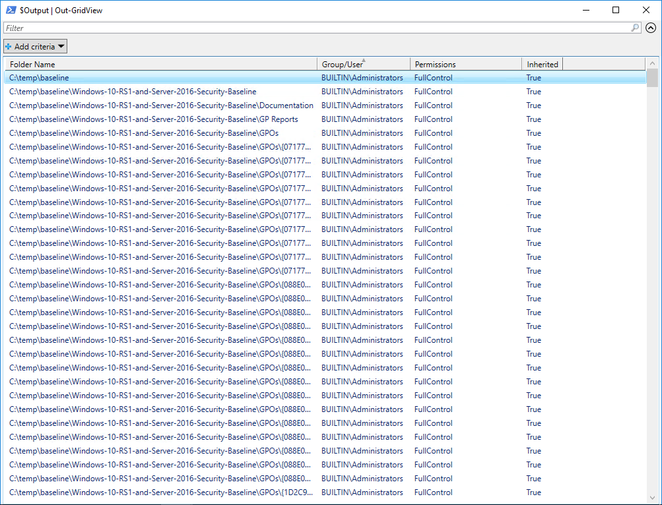Sort by the Group/User column header
This screenshot has width=662, height=505.
(x=364, y=64)
